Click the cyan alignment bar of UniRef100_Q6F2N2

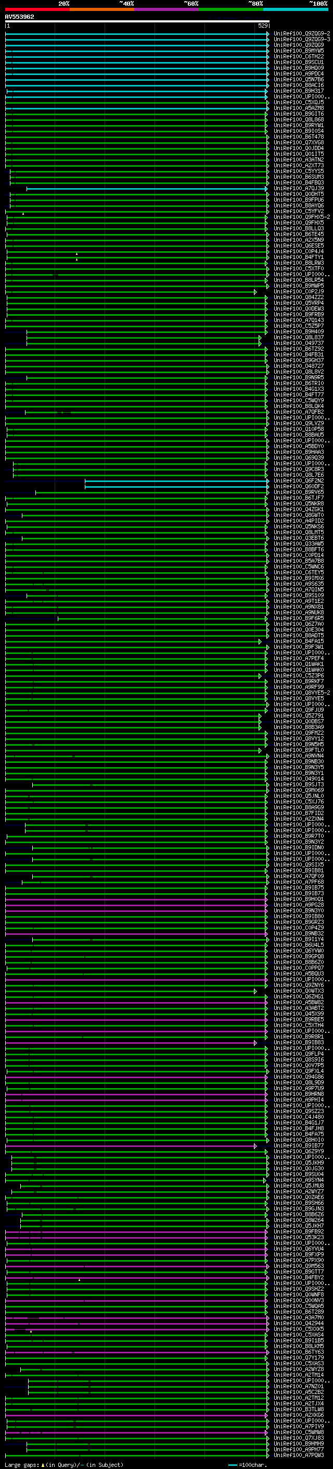tap(177, 482)
